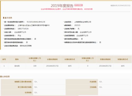Click the red tag beside 2019年度报告 title

tap(79, 5)
